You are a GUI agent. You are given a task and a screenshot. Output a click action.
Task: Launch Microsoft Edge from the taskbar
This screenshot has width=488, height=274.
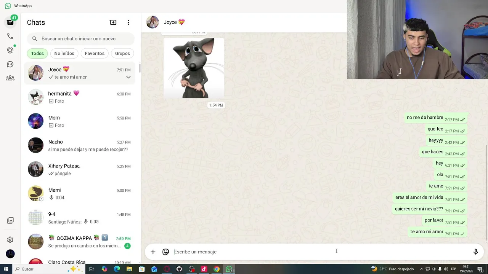coord(117,269)
